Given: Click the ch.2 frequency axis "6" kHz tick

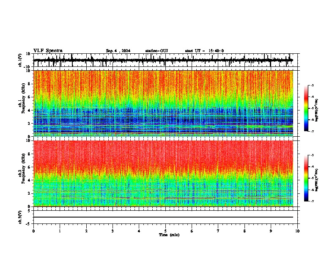Looking at the screenshot, I should tap(30, 167).
